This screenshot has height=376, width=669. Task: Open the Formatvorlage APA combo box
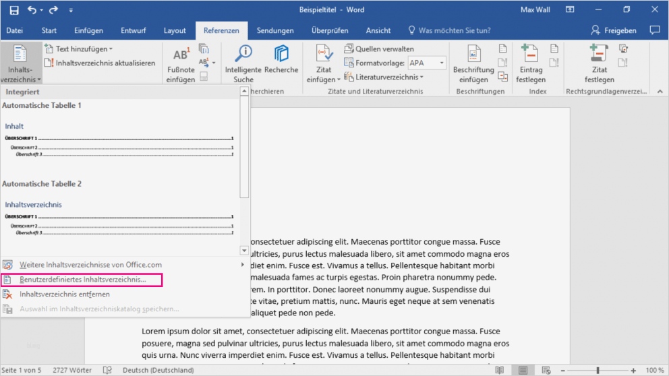point(427,63)
